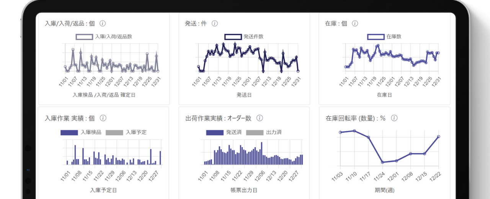Screen dimensions: 490x199
Task: Toggle 入庫予定 legend series
Action: pos(126,132)
